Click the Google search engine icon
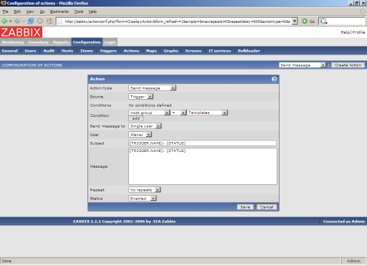Viewport: 367px width, 266px height. [323, 22]
